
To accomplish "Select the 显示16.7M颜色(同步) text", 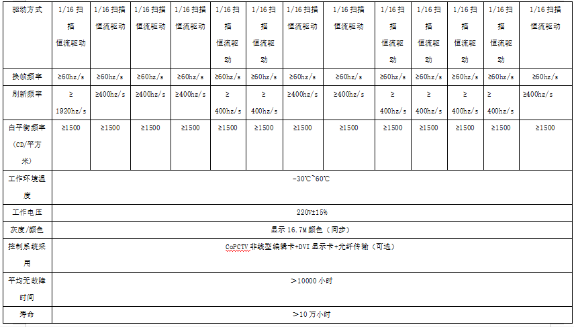I will click(312, 230).
